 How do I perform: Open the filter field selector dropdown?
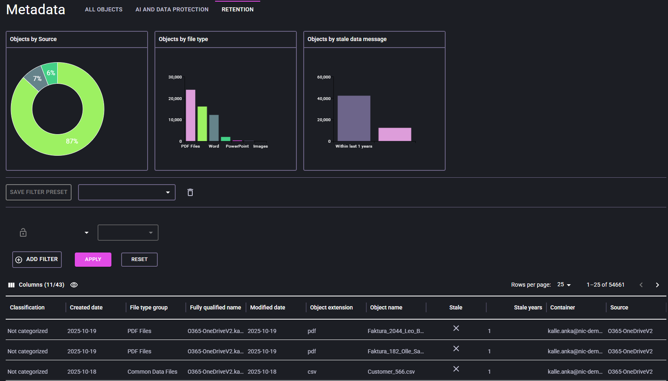[86, 233]
